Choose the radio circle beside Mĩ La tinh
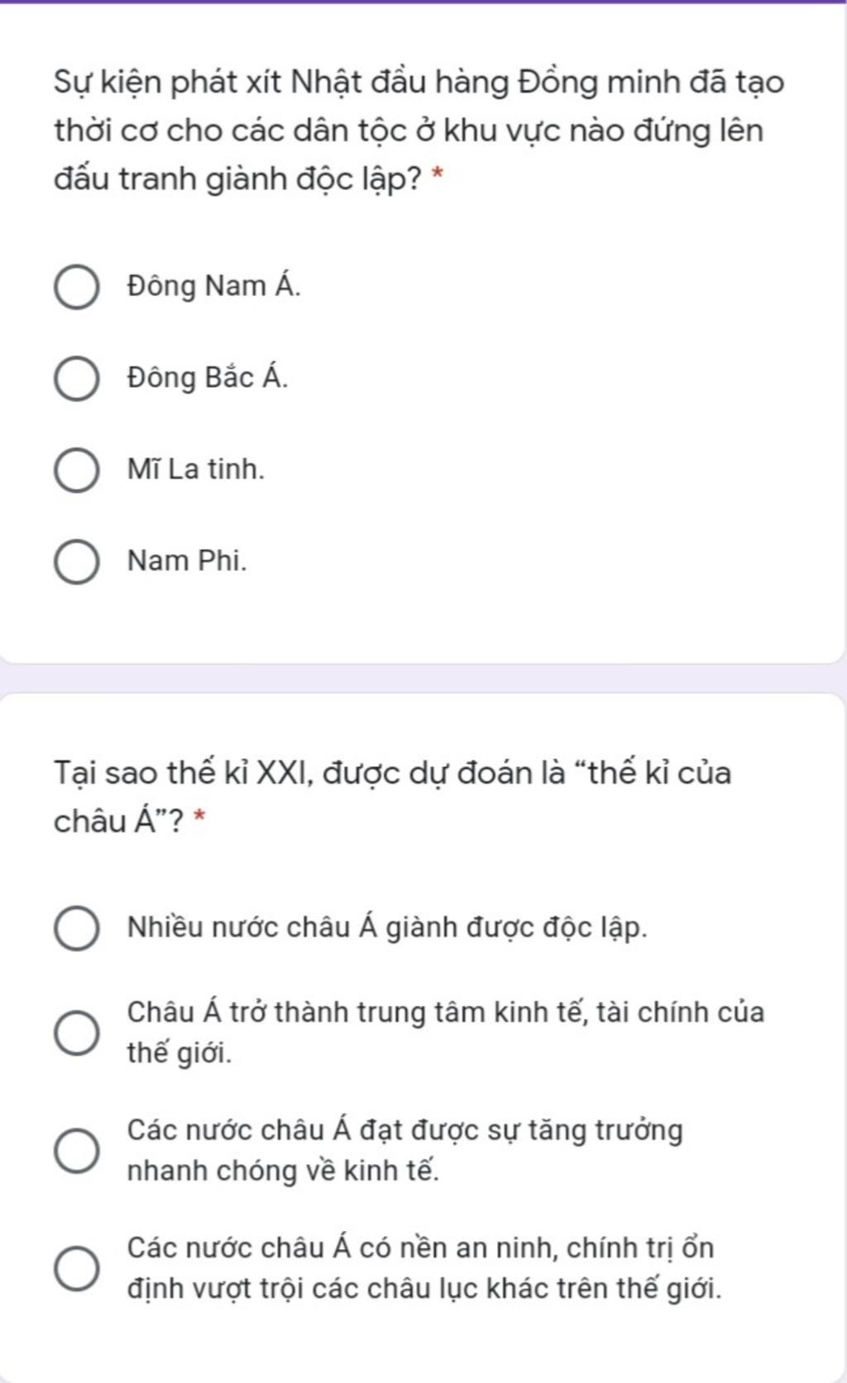847x1383 pixels. (x=77, y=471)
